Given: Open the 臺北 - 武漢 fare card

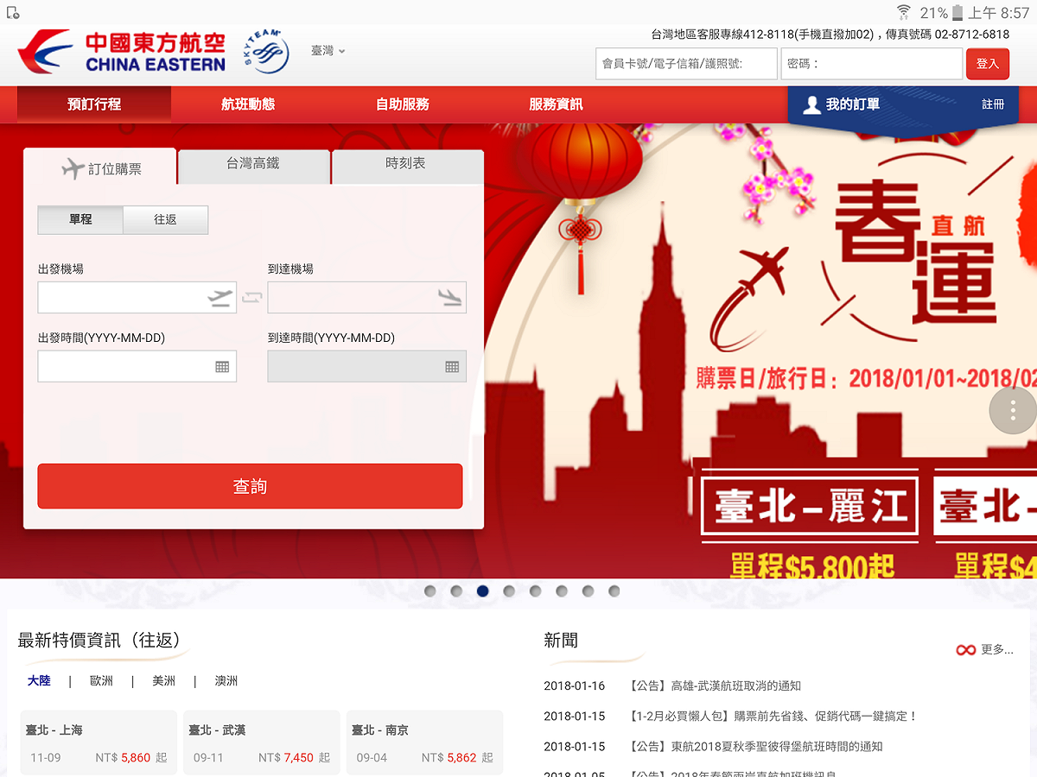Looking at the screenshot, I should click(262, 742).
